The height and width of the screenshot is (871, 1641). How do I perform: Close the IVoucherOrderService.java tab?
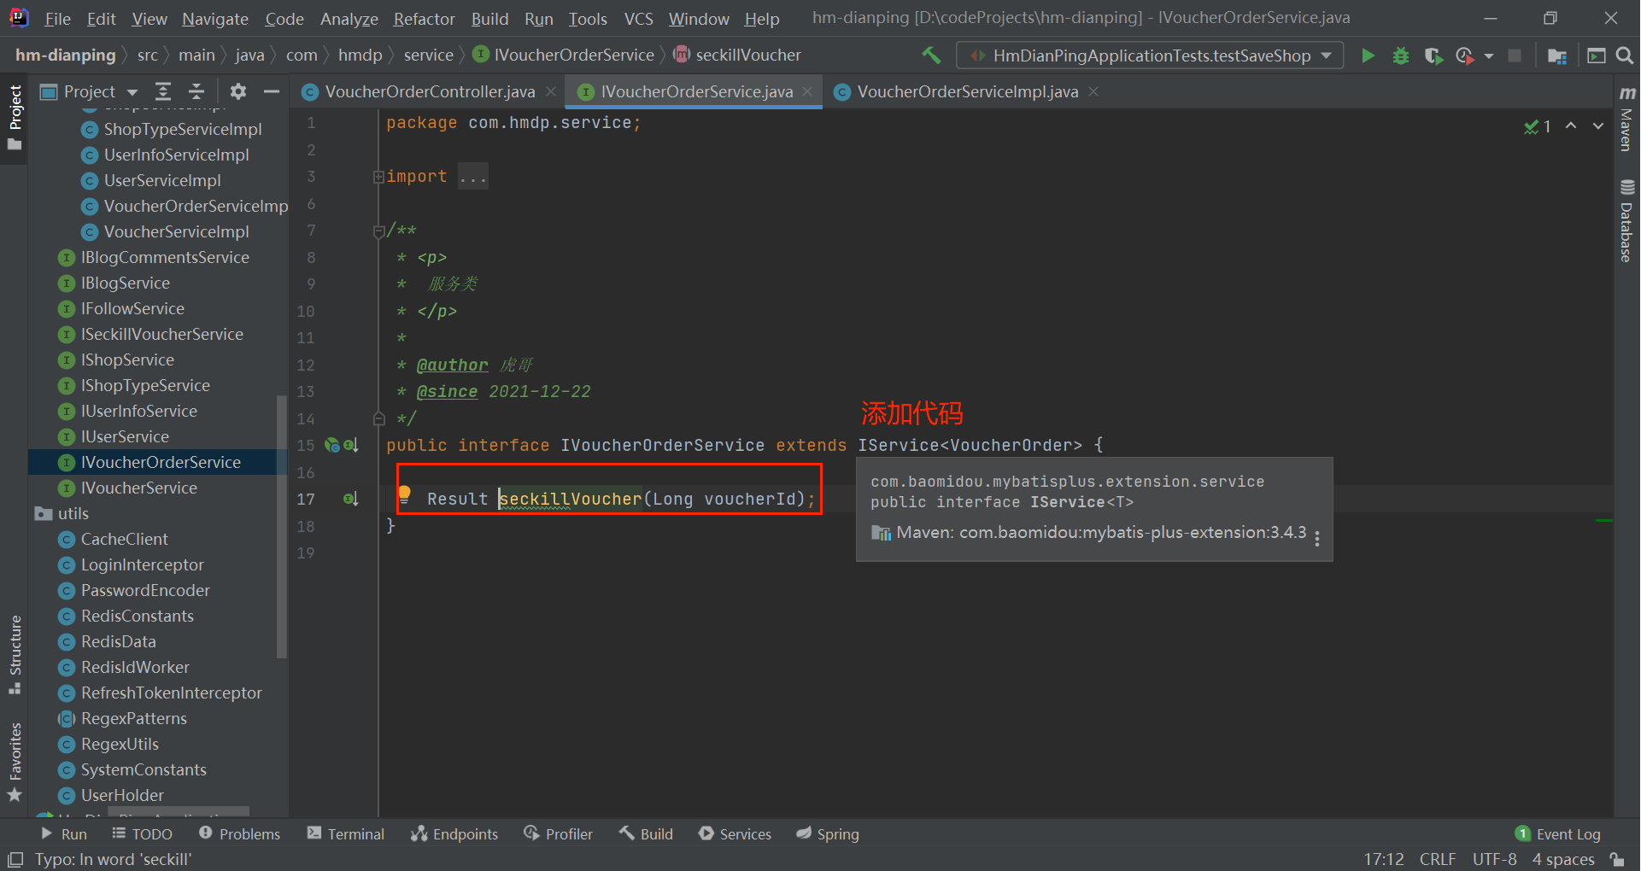click(x=807, y=91)
